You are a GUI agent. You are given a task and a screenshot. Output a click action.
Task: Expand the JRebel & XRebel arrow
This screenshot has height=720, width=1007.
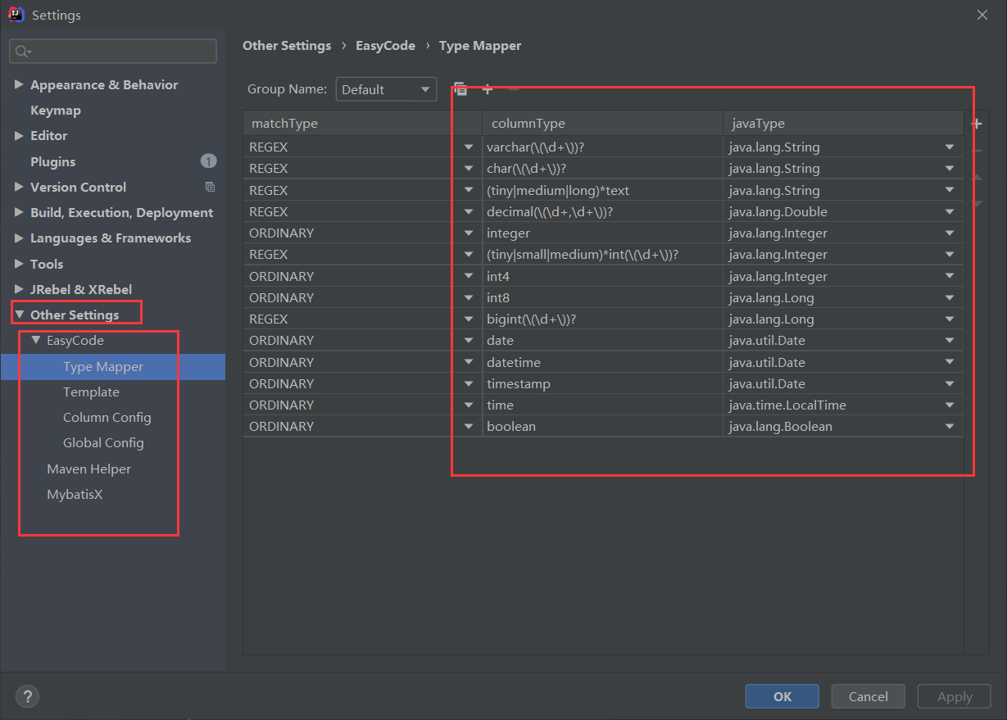(19, 289)
